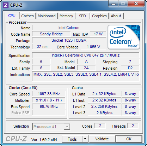Viewport: 147px width, 146px height.
Task: Click the Revision value 'D2'
Action: [130, 68]
